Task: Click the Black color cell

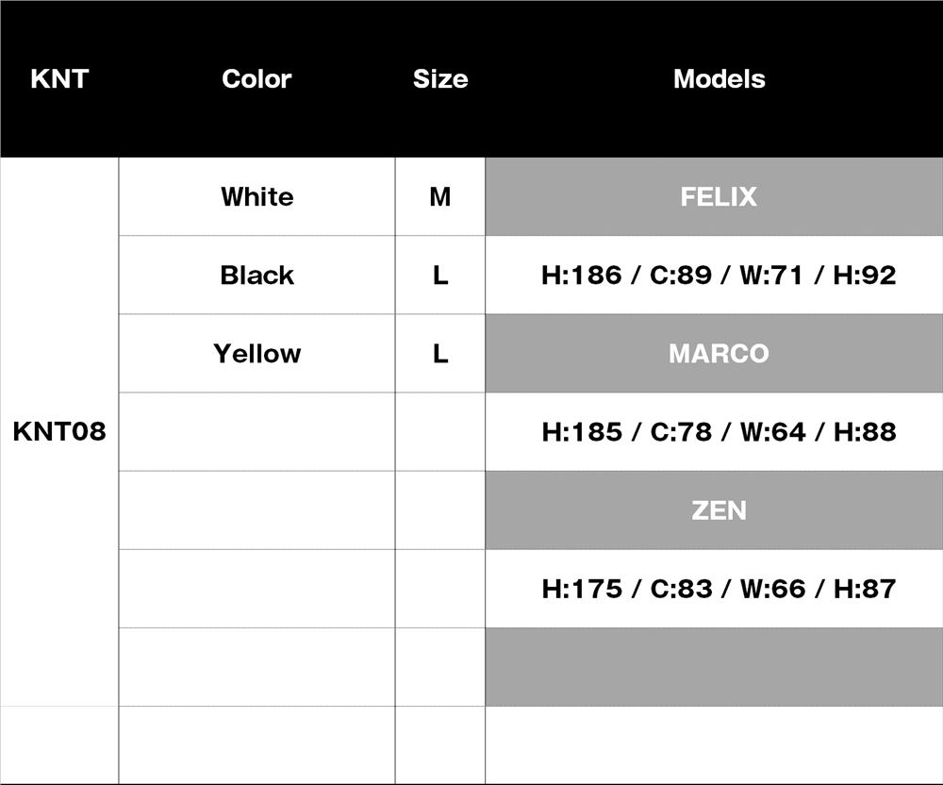Action: click(x=256, y=276)
